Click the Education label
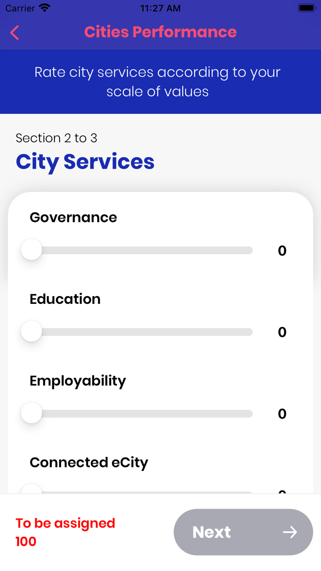 coord(65,299)
